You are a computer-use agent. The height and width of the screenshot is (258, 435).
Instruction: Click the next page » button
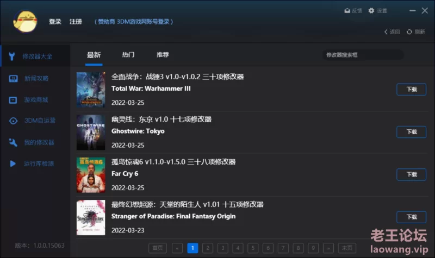328,248
